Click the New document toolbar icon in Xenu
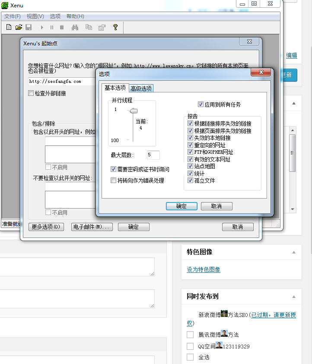Screen dimensions: 312x364 pos(9,27)
